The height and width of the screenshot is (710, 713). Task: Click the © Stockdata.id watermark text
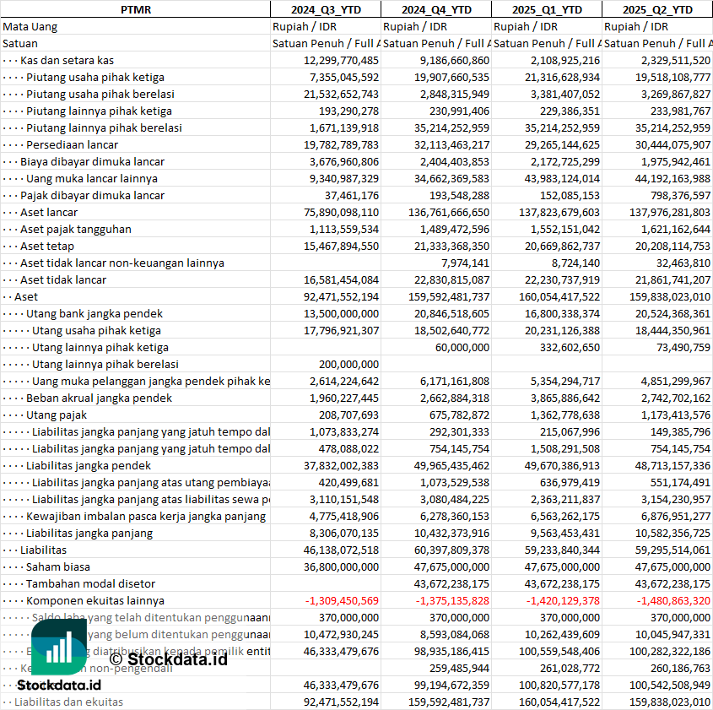pos(168,659)
